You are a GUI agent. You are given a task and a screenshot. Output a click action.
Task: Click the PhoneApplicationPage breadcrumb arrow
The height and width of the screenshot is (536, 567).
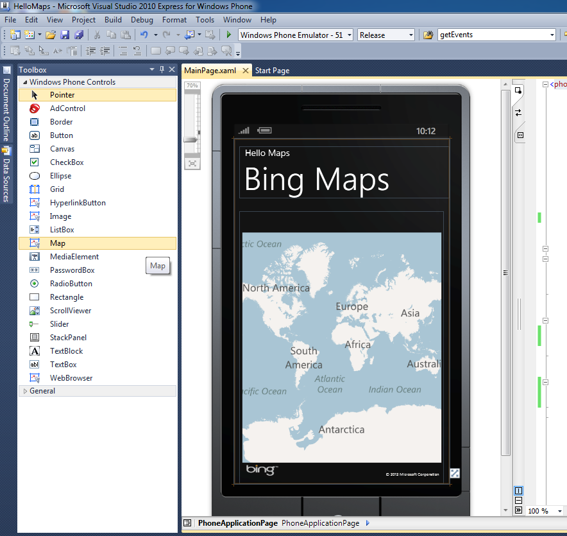click(x=368, y=523)
